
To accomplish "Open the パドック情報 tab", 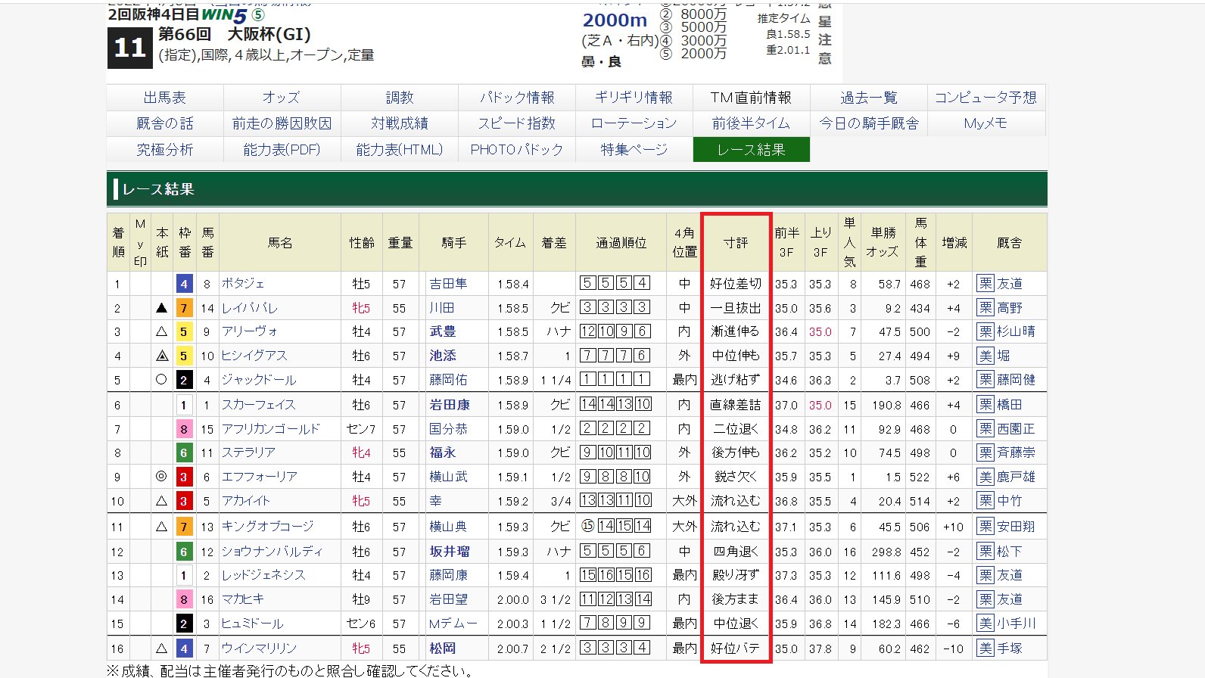I will click(x=517, y=98).
